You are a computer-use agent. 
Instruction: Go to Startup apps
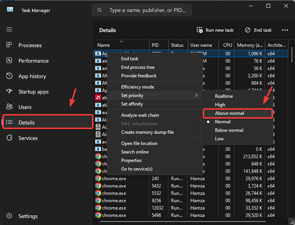point(33,92)
